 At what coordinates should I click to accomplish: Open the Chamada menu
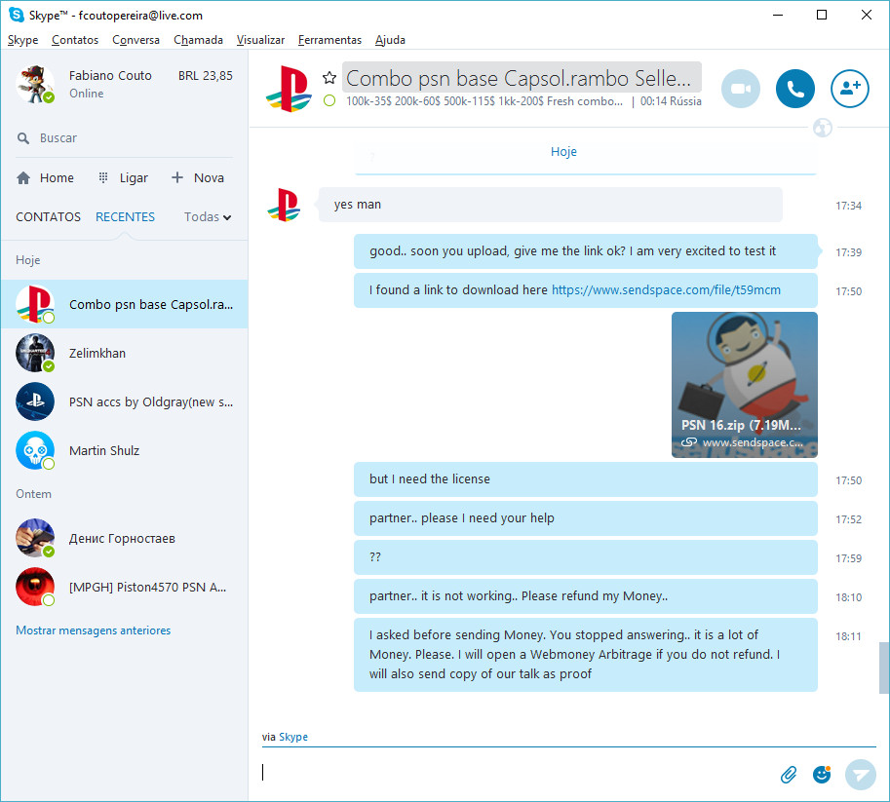click(x=198, y=40)
